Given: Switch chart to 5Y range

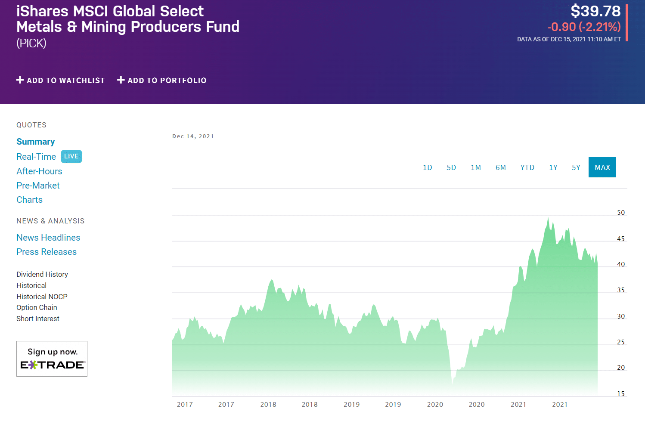Looking at the screenshot, I should pyautogui.click(x=576, y=167).
